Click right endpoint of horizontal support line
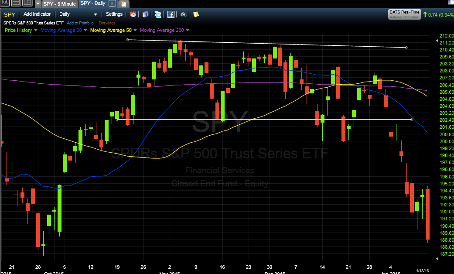Image resolution: width=454 pixels, height=274 pixels. (x=412, y=120)
